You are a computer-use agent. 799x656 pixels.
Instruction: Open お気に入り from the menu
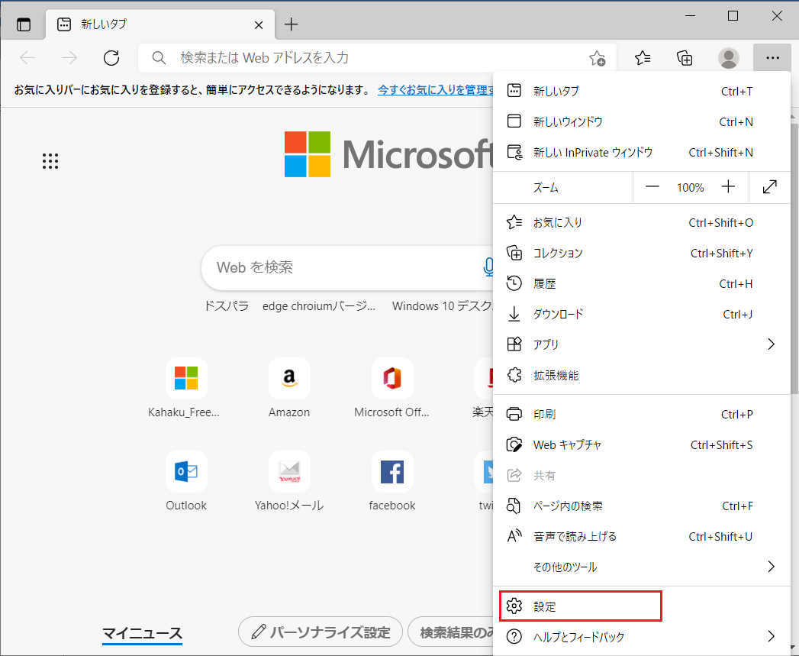[642, 223]
